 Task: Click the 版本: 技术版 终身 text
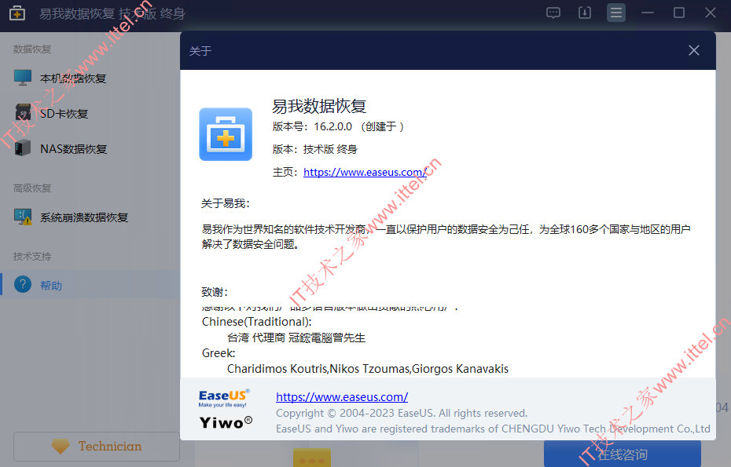click(x=314, y=149)
